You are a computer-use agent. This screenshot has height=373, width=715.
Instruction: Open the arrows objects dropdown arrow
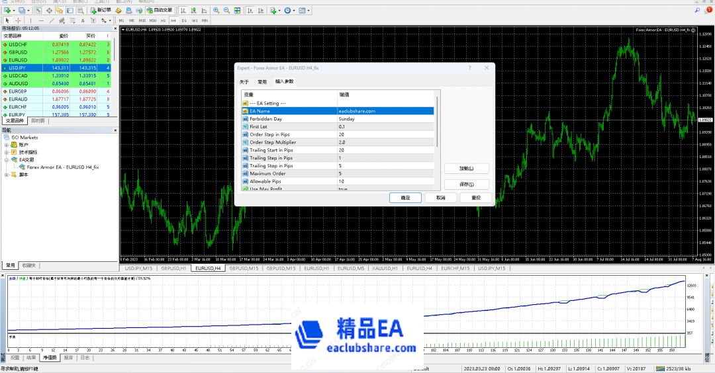click(110, 21)
